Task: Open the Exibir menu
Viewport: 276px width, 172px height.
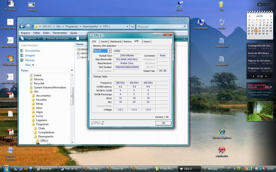Action: click(46, 33)
